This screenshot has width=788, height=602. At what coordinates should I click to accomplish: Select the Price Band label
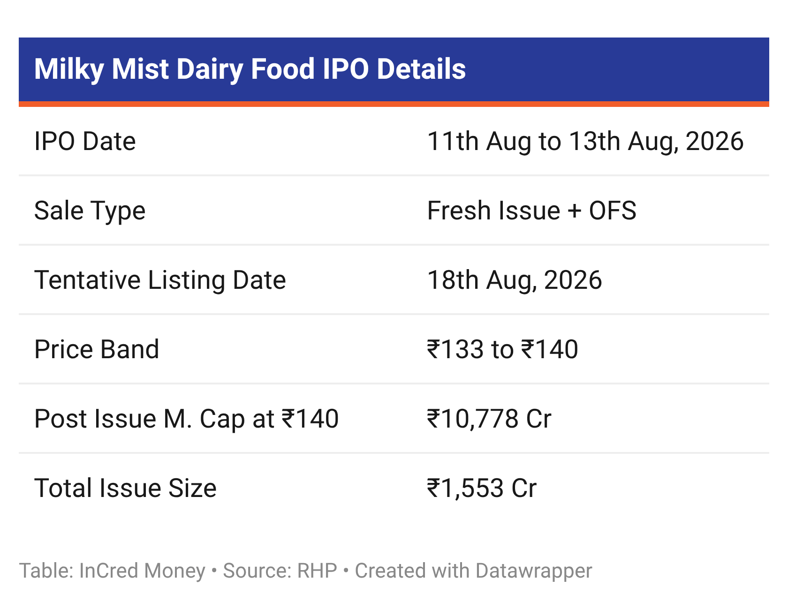pyautogui.click(x=97, y=349)
